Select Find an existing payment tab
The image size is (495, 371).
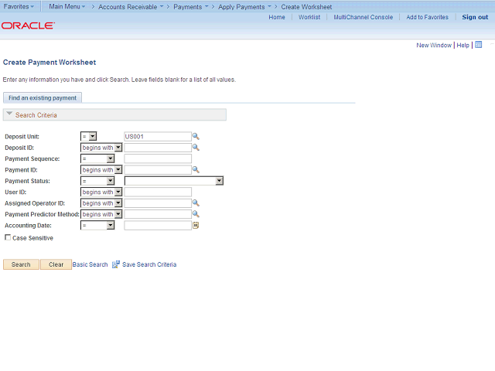(43, 98)
